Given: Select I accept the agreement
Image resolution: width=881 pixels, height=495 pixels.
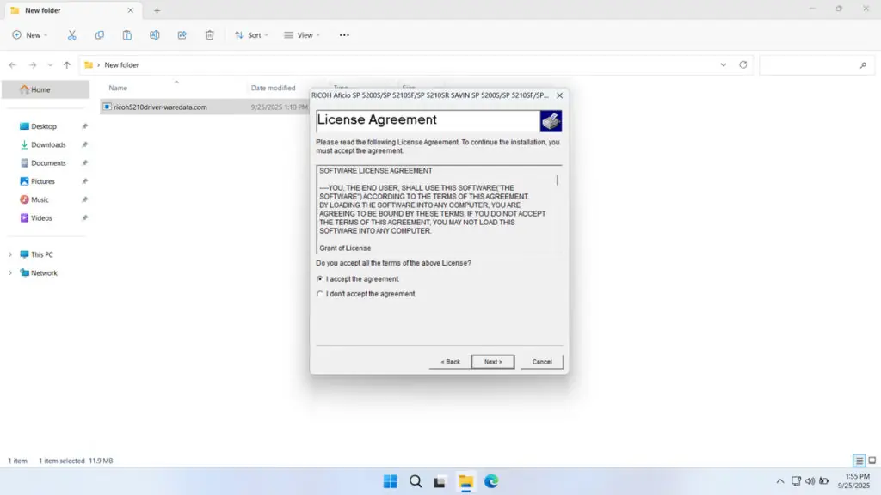Looking at the screenshot, I should tap(320, 279).
